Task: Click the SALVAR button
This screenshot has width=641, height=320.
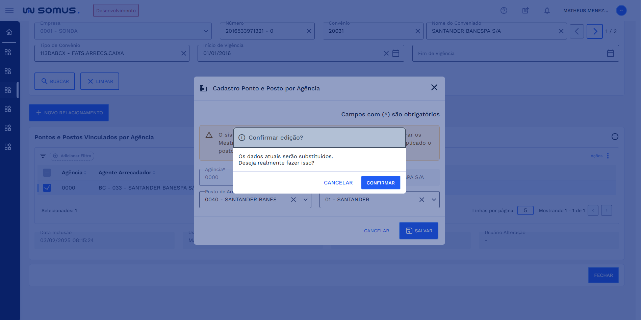Action: (x=418, y=231)
